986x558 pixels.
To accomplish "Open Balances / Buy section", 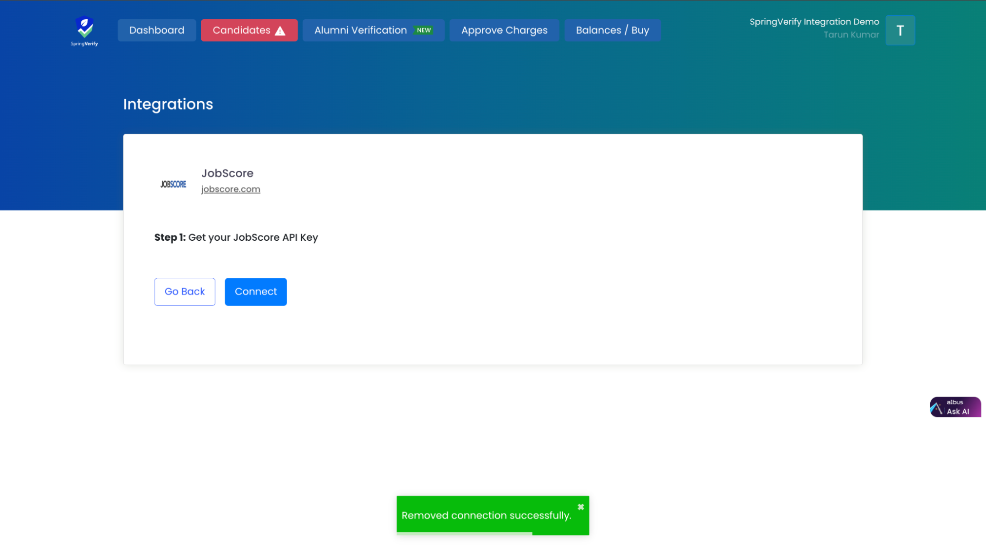I will [612, 30].
